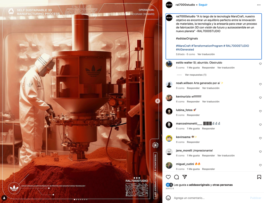
Task: Open the three-dot more options menu
Action: [x=259, y=5]
